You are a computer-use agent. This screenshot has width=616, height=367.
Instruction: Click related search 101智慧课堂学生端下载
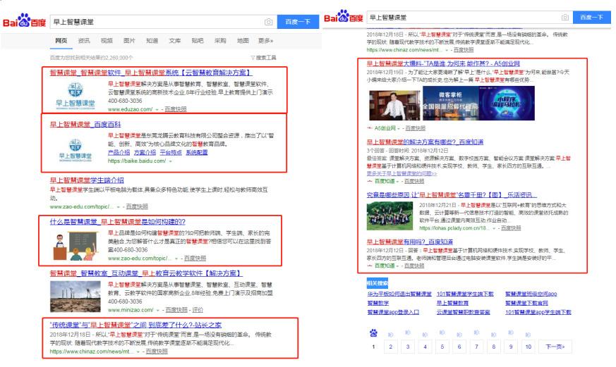point(465,294)
